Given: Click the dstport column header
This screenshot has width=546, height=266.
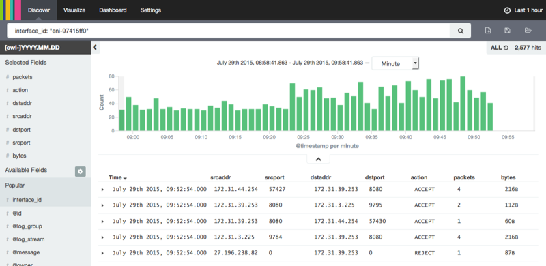Looking at the screenshot, I should (375, 177).
